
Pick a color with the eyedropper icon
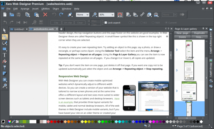point(13,122)
